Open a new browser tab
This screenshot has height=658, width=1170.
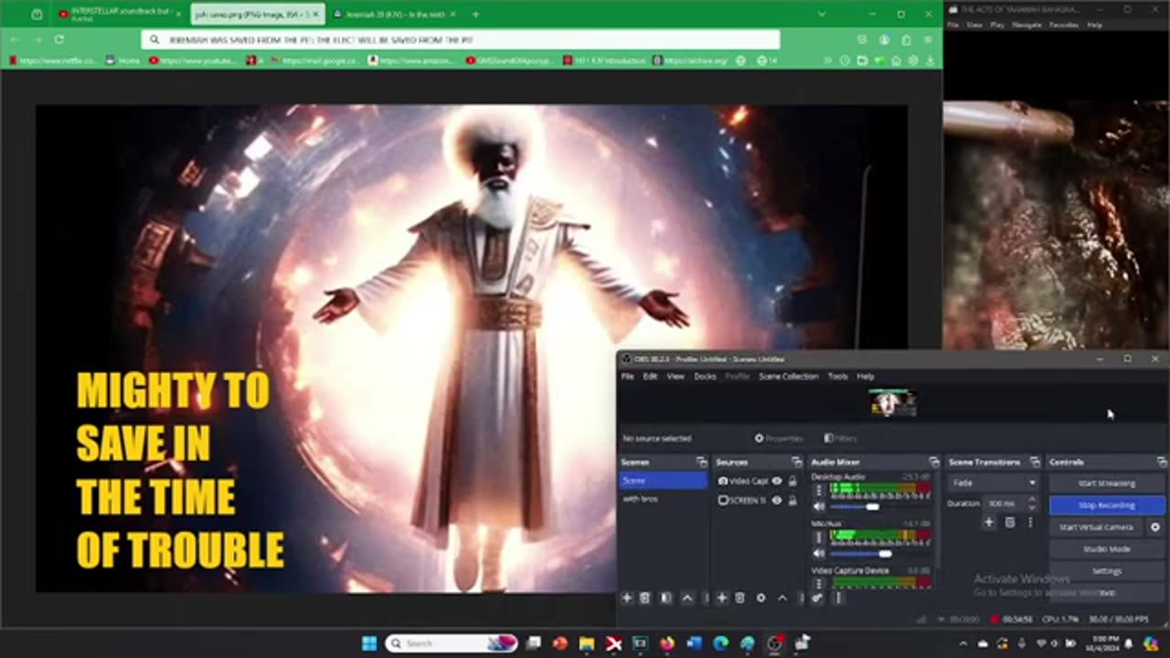click(475, 14)
